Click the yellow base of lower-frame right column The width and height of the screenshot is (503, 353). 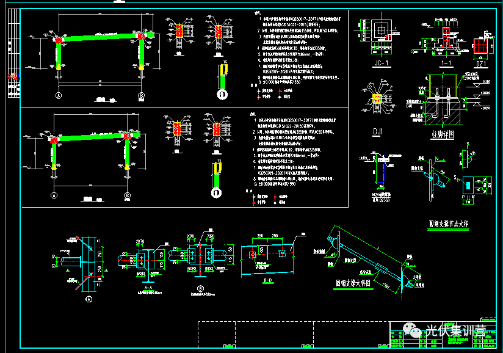[x=128, y=166]
